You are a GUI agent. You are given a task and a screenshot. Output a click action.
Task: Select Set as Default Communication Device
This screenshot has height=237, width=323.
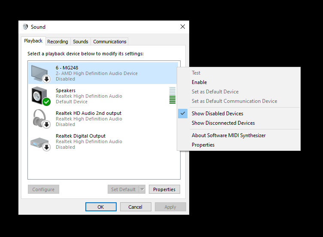click(235, 101)
